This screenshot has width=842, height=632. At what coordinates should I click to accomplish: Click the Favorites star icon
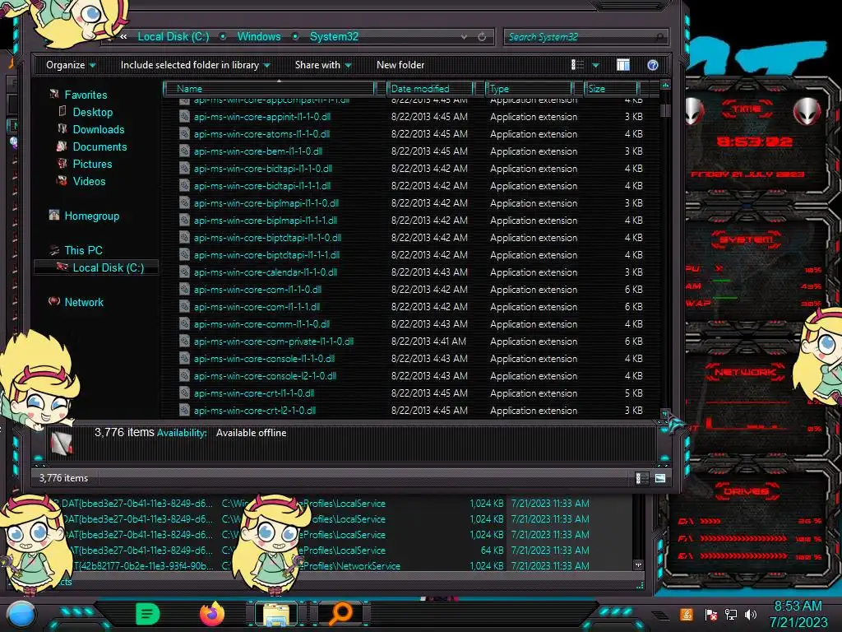tap(54, 94)
